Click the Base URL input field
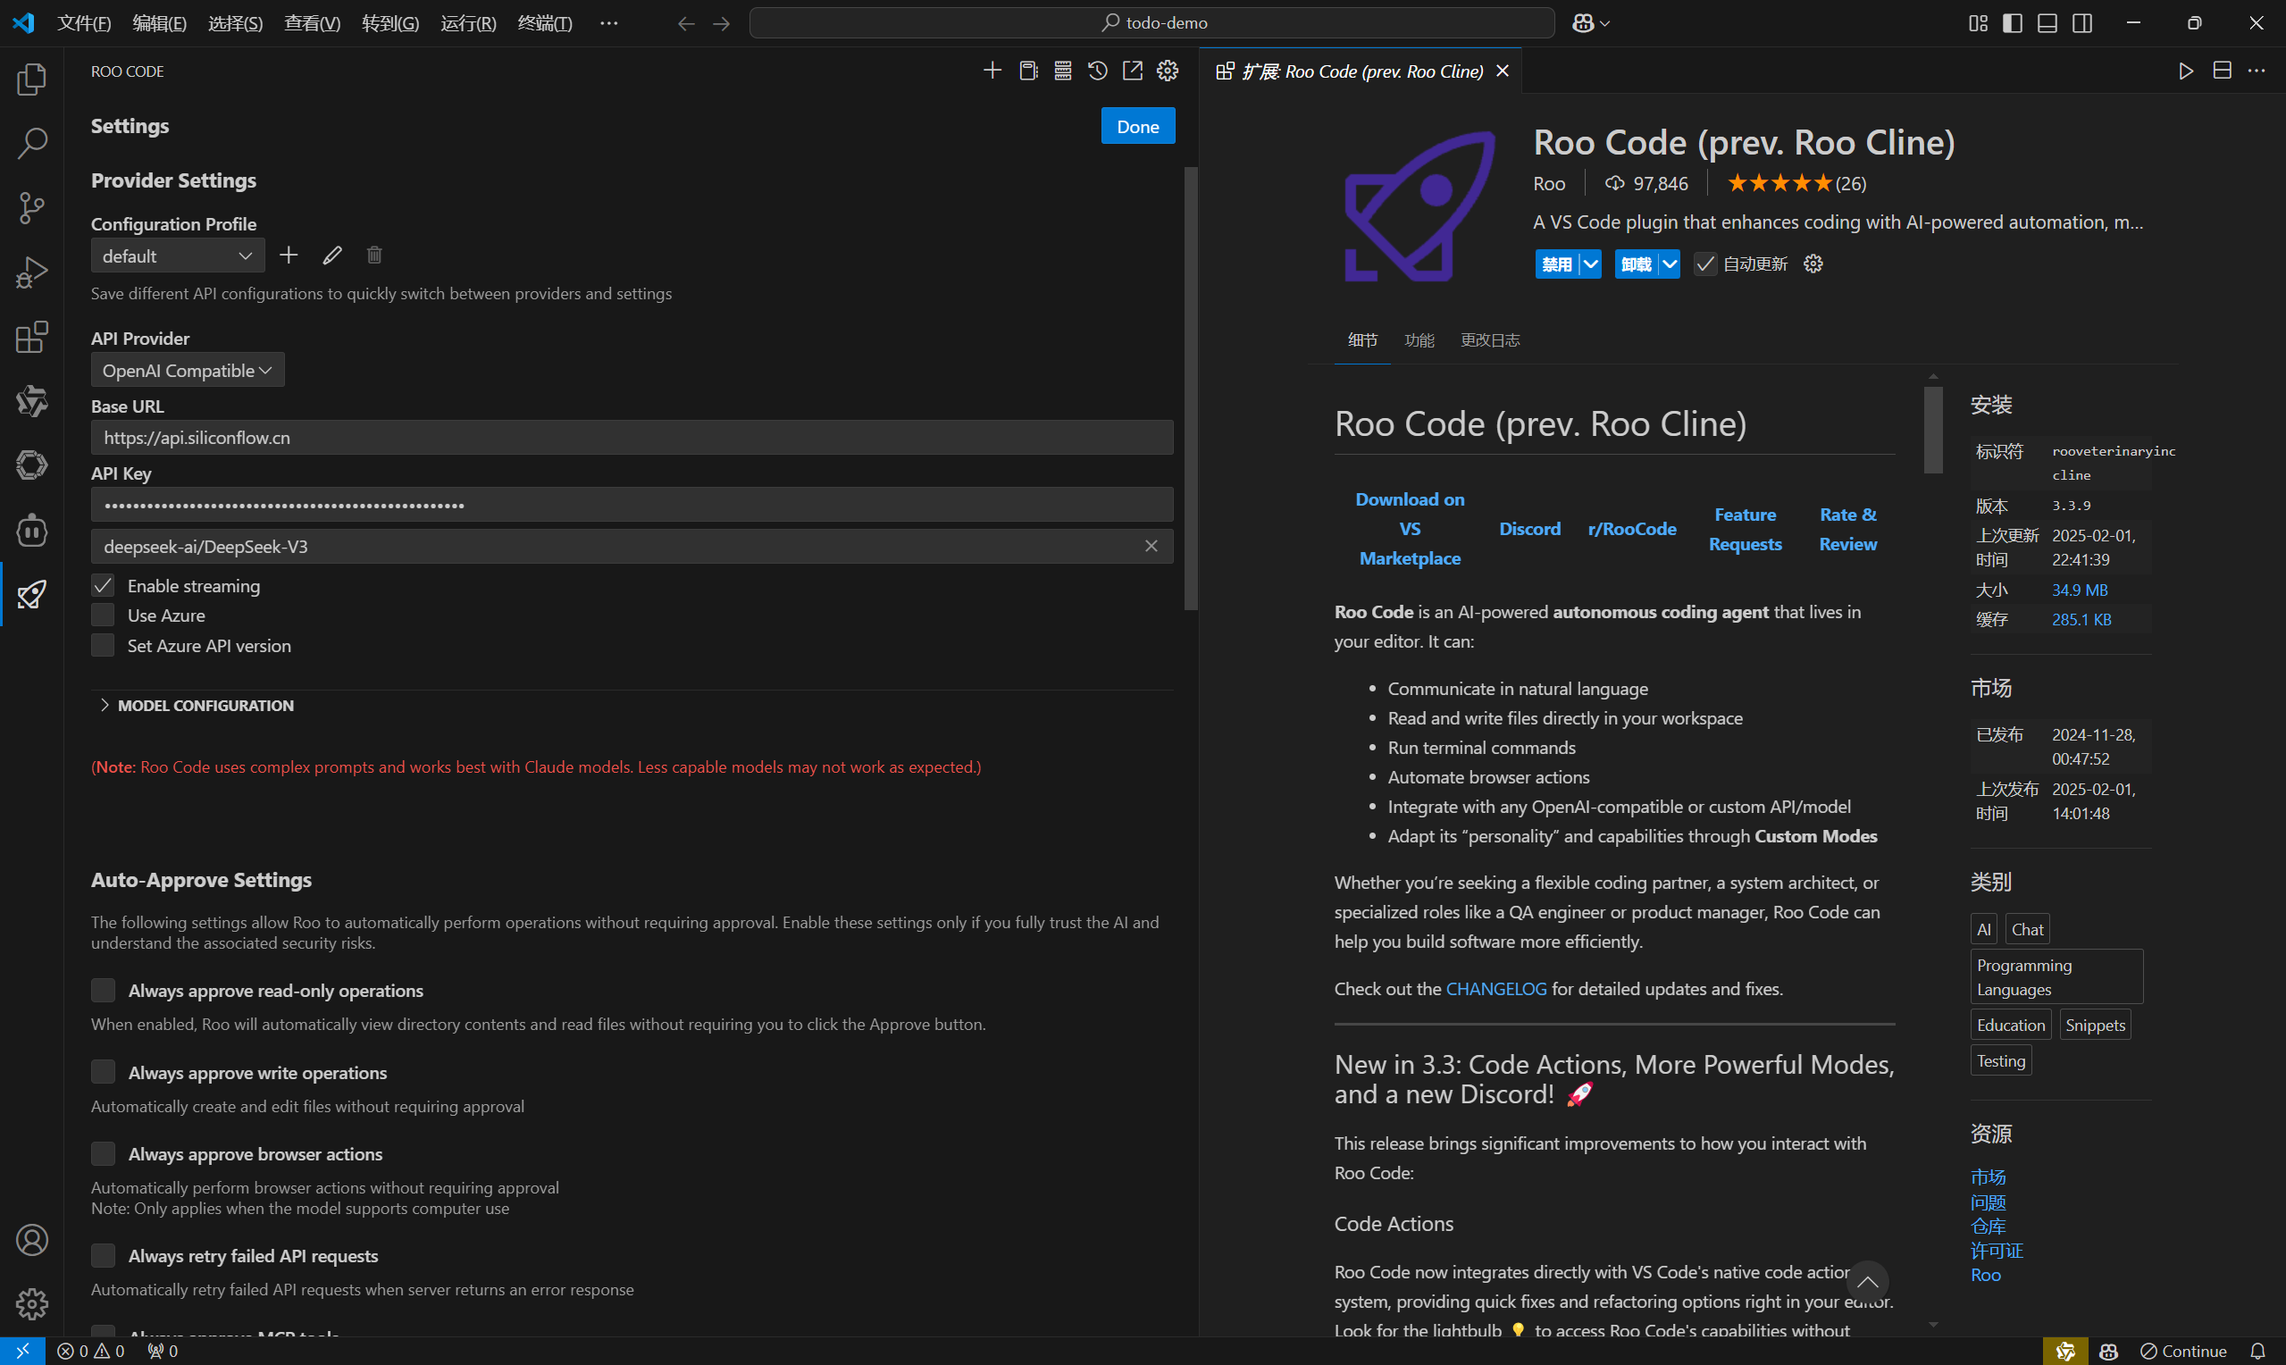Screen dimensions: 2286x1365 pos(632,438)
